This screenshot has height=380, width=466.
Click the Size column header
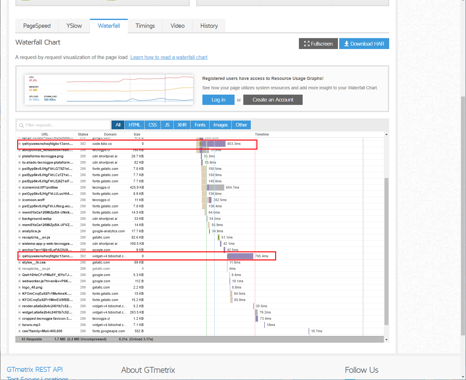click(x=137, y=134)
